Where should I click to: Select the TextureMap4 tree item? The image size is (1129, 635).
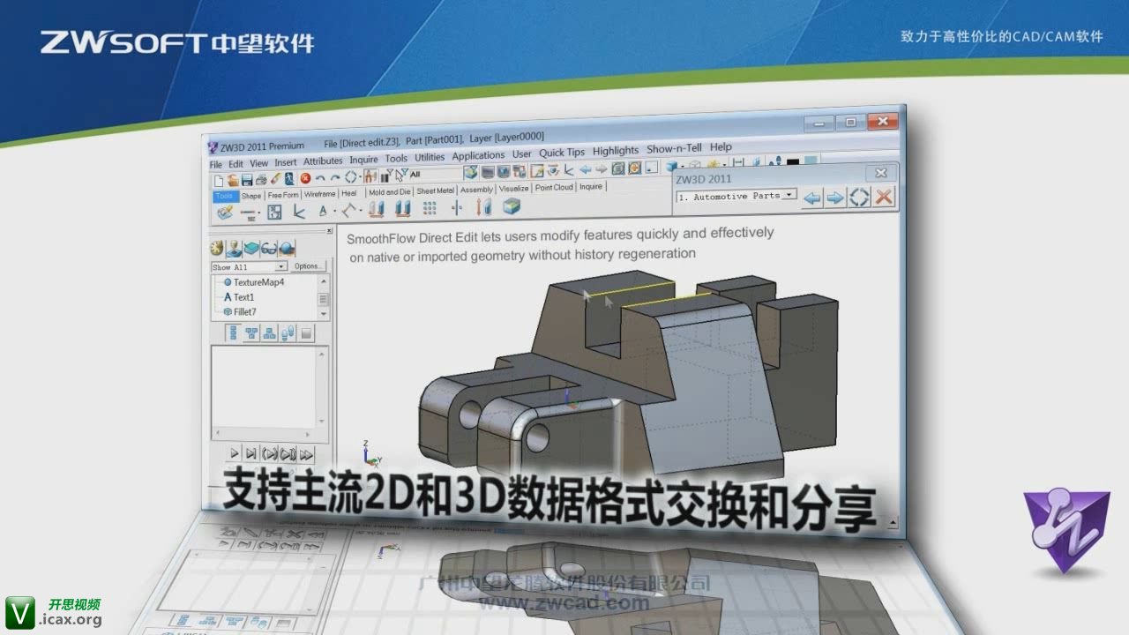click(x=253, y=282)
